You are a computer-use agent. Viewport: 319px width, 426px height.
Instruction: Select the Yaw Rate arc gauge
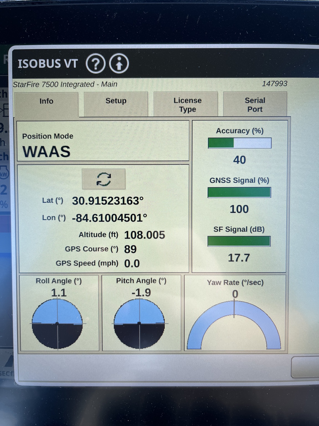234,324
